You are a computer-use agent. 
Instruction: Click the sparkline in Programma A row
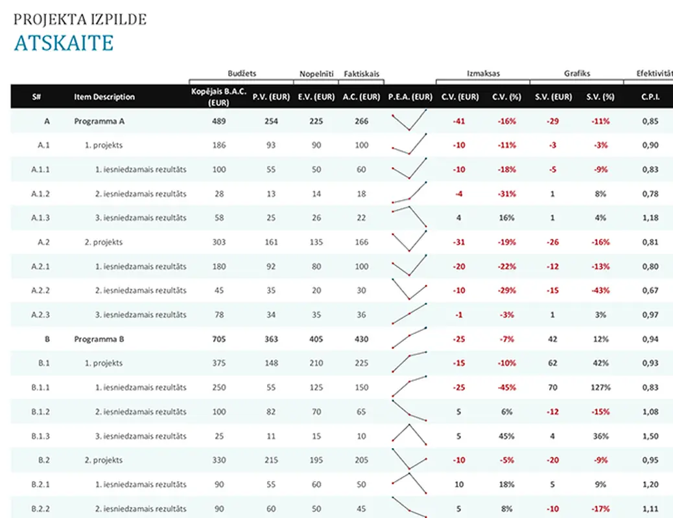click(x=410, y=121)
